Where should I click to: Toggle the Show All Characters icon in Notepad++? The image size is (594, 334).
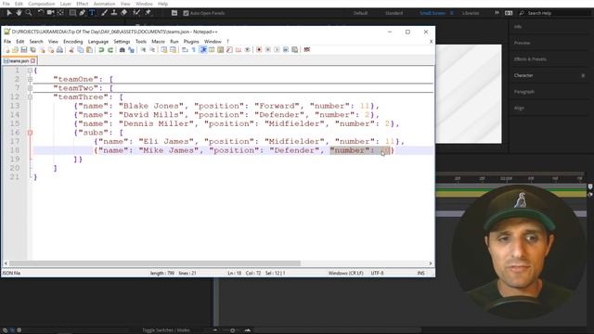point(194,50)
